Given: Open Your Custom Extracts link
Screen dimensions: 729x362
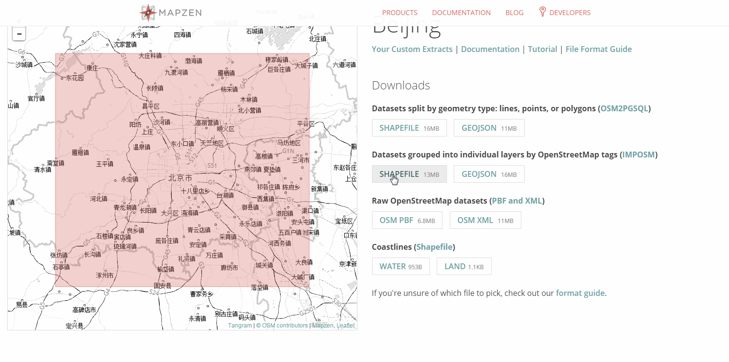Looking at the screenshot, I should point(412,49).
